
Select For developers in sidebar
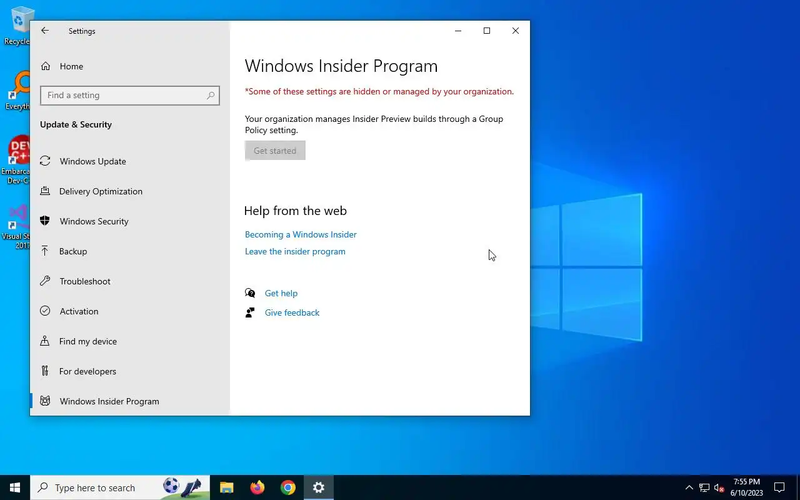pos(130,371)
